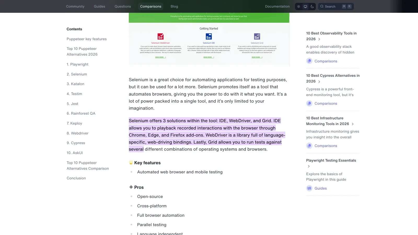
Task: Click the search magnifier icon
Action: (x=322, y=7)
